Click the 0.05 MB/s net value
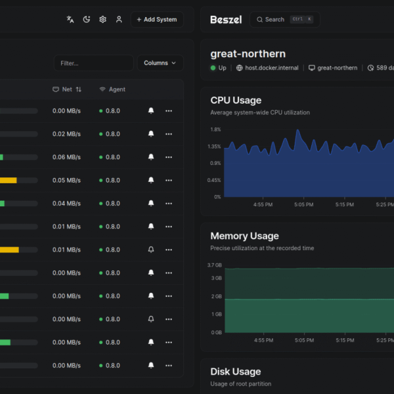394x394 pixels. (66, 180)
